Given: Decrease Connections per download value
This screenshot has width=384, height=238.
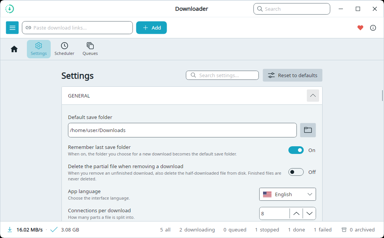Looking at the screenshot, I should [x=309, y=213].
